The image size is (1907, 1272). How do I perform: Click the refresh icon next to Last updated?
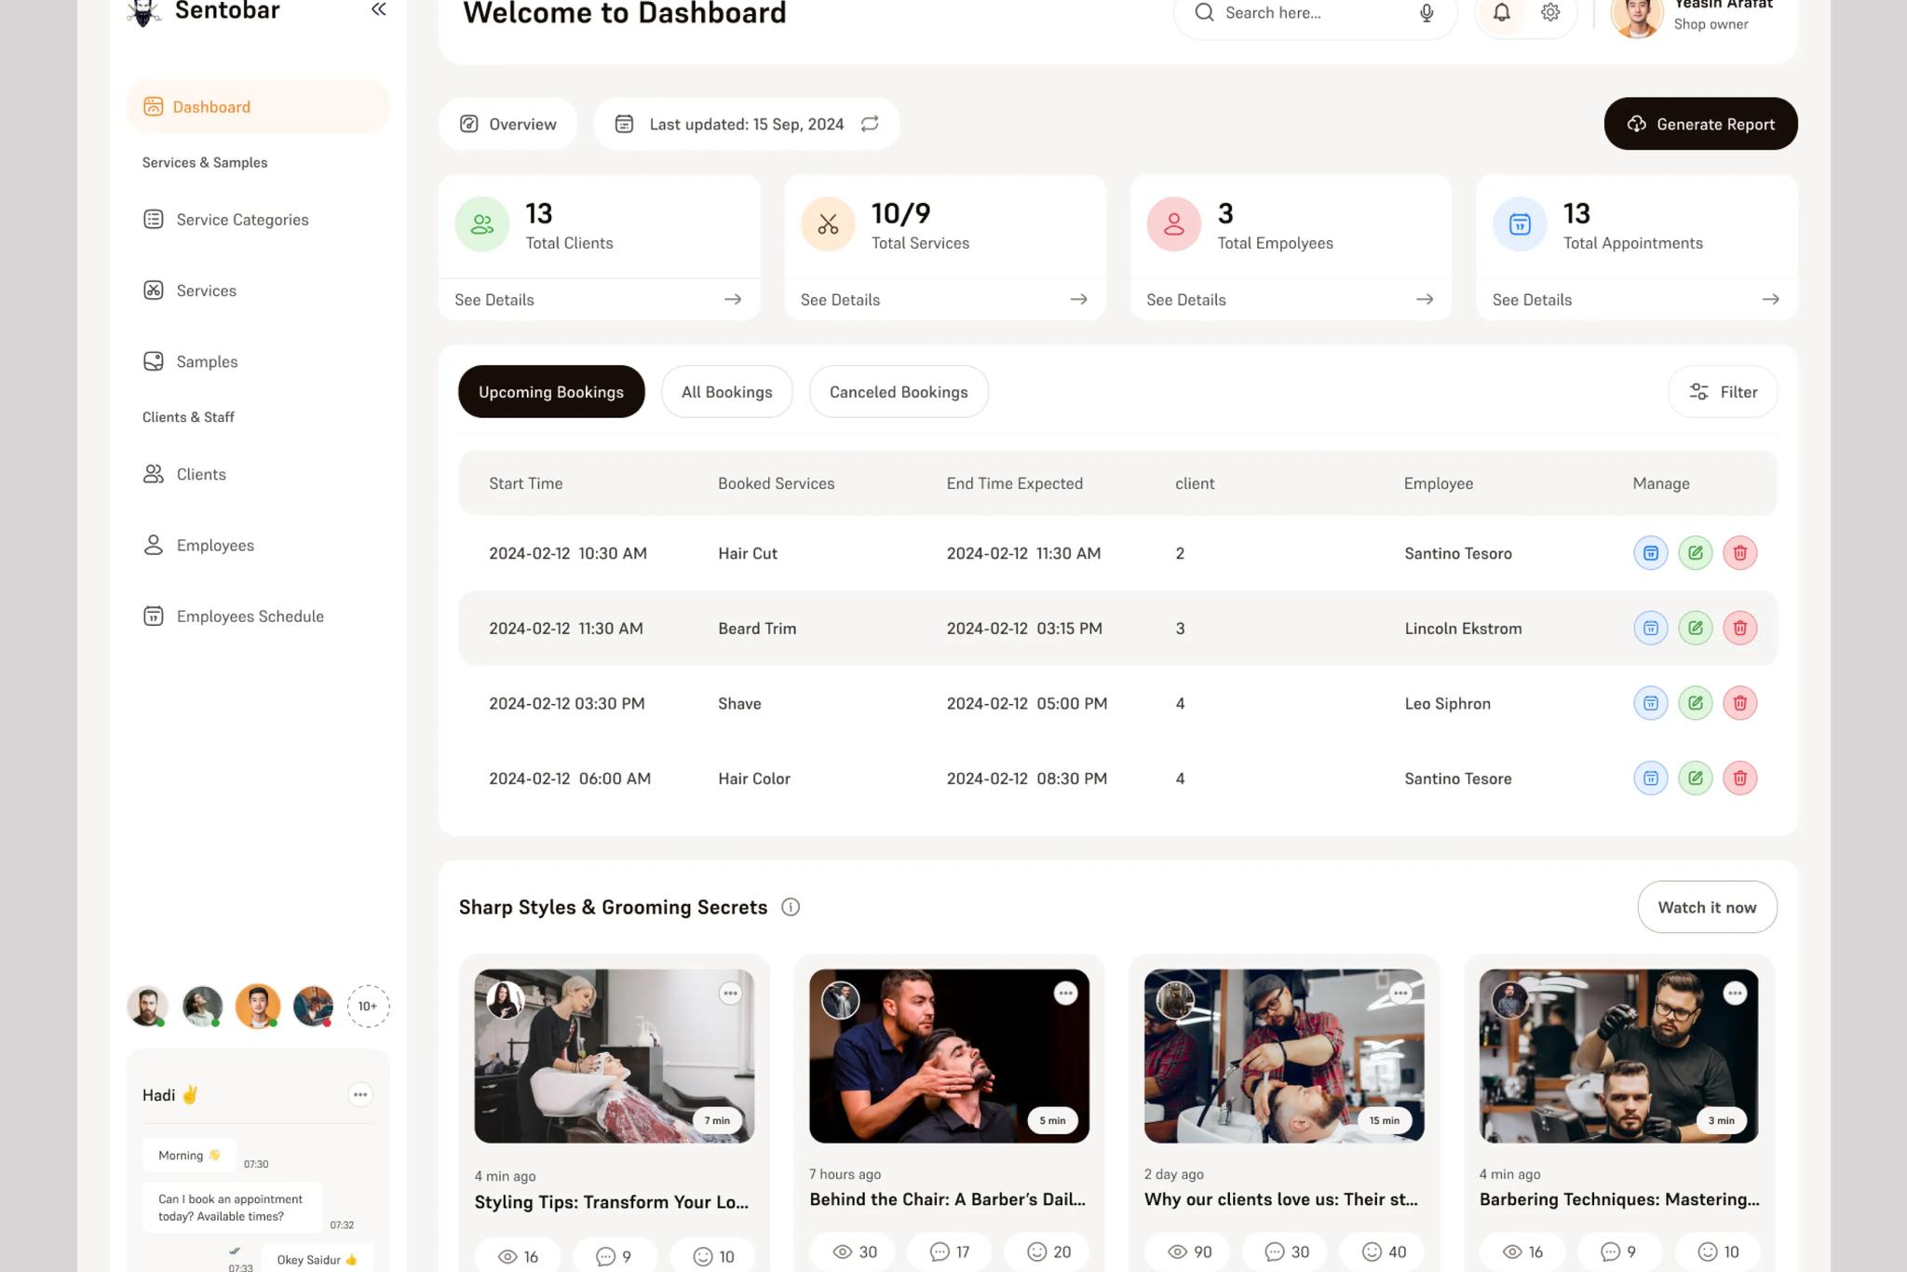[x=870, y=124]
